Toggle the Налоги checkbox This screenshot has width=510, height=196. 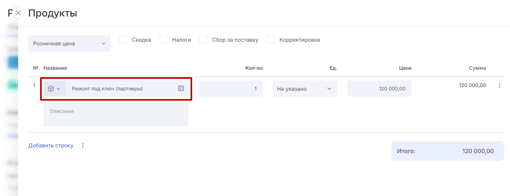point(164,40)
